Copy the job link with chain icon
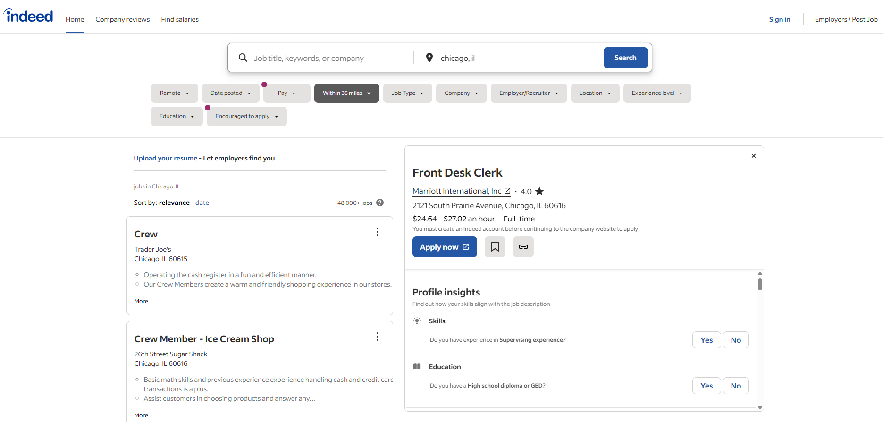Image resolution: width=883 pixels, height=422 pixels. coord(523,247)
